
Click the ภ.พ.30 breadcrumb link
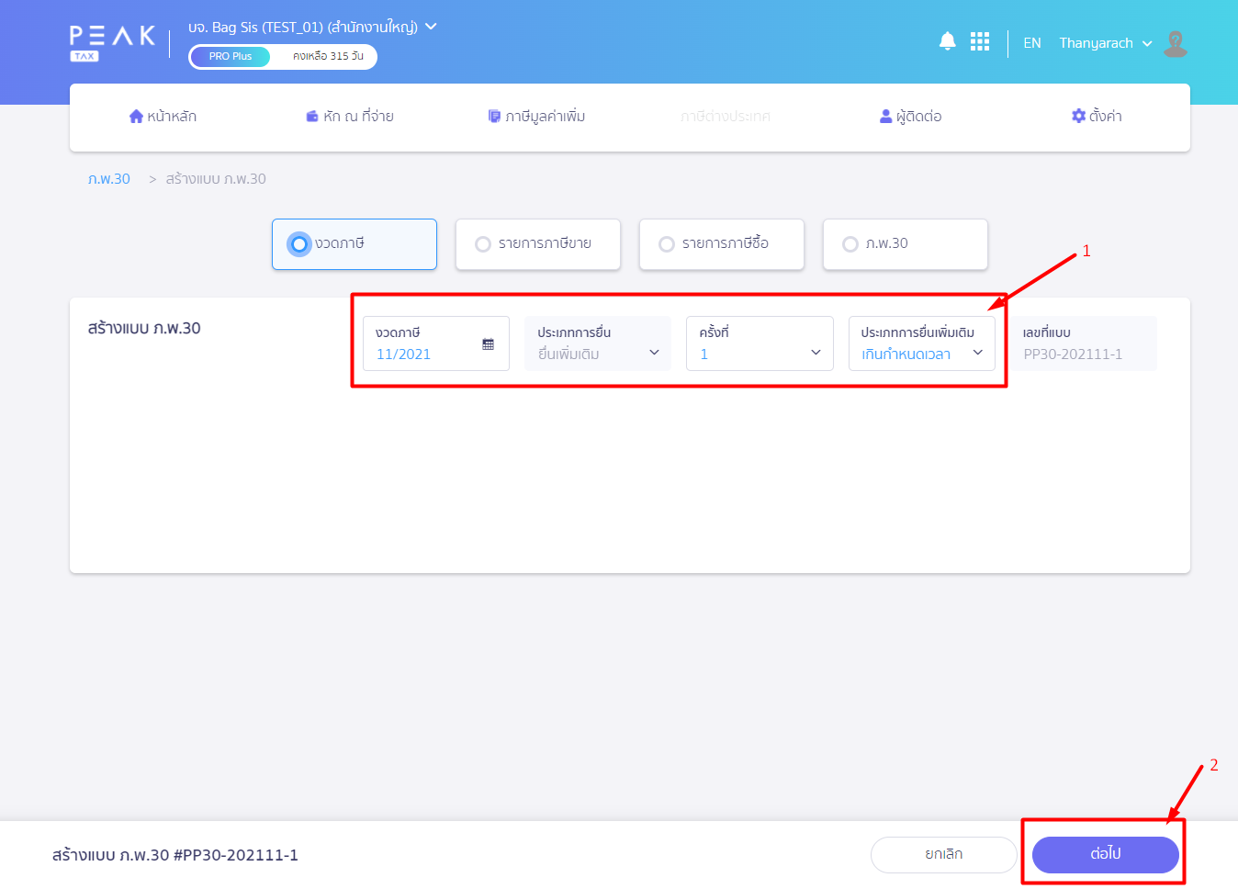(109, 179)
